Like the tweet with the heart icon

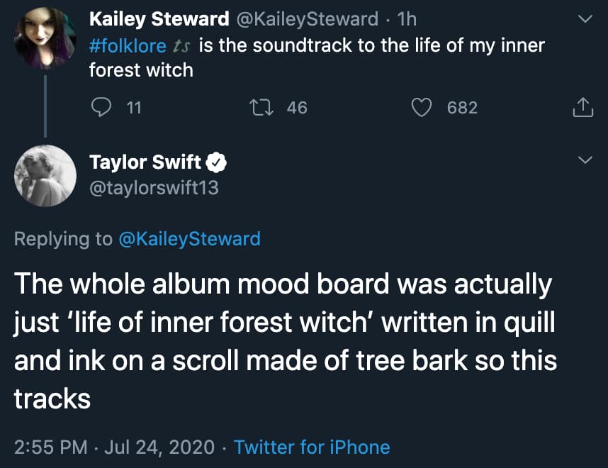[422, 108]
